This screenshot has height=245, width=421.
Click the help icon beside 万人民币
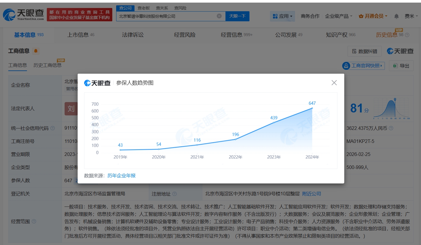pyautogui.click(x=391, y=128)
